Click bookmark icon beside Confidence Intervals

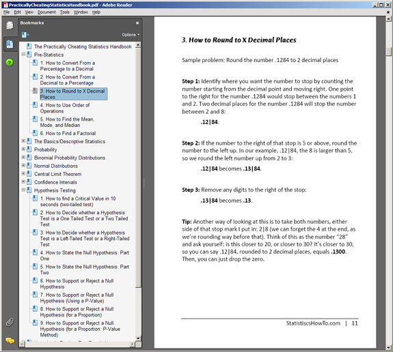(29, 182)
